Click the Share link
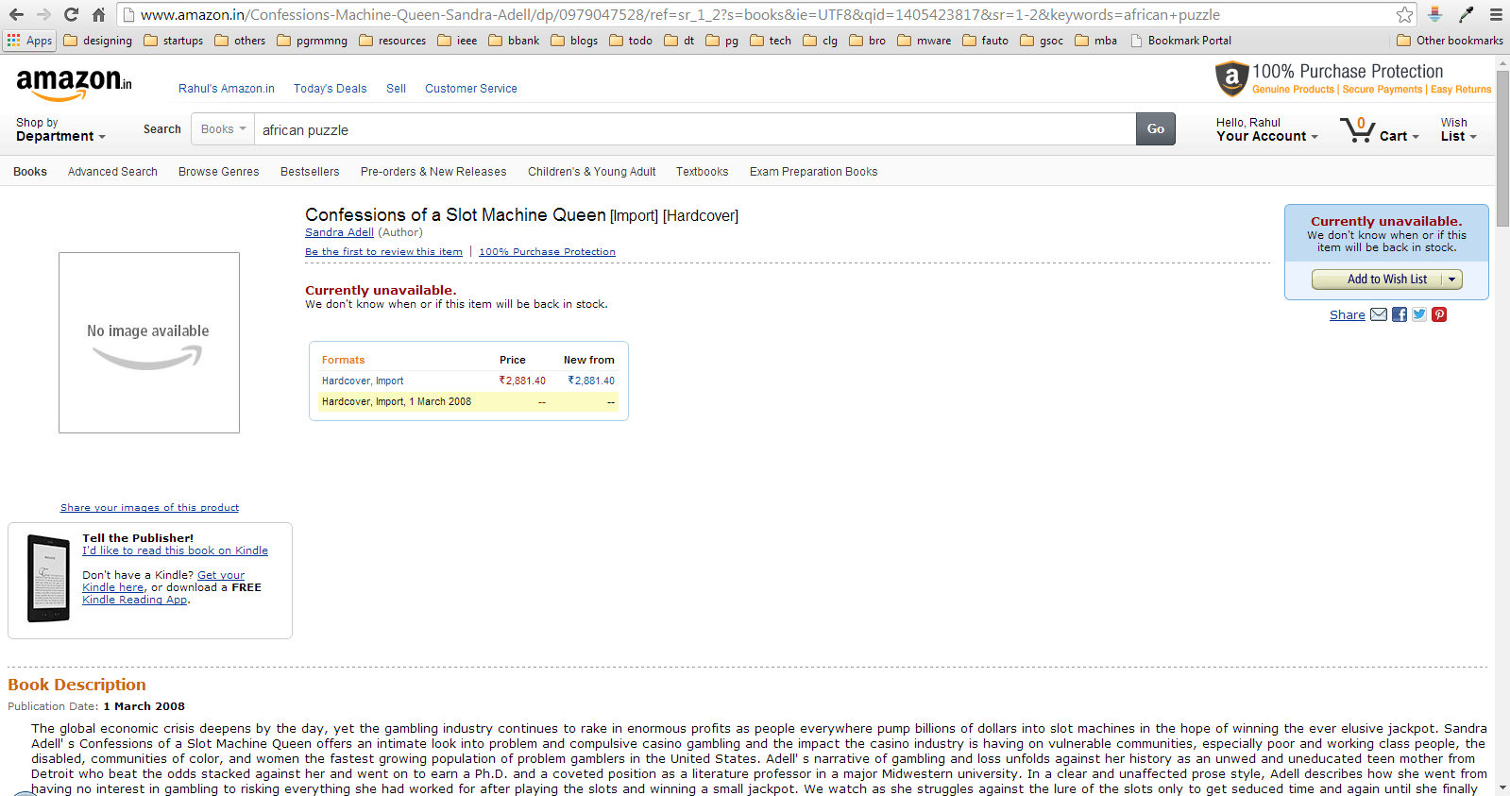Image resolution: width=1510 pixels, height=796 pixels. coord(1347,315)
